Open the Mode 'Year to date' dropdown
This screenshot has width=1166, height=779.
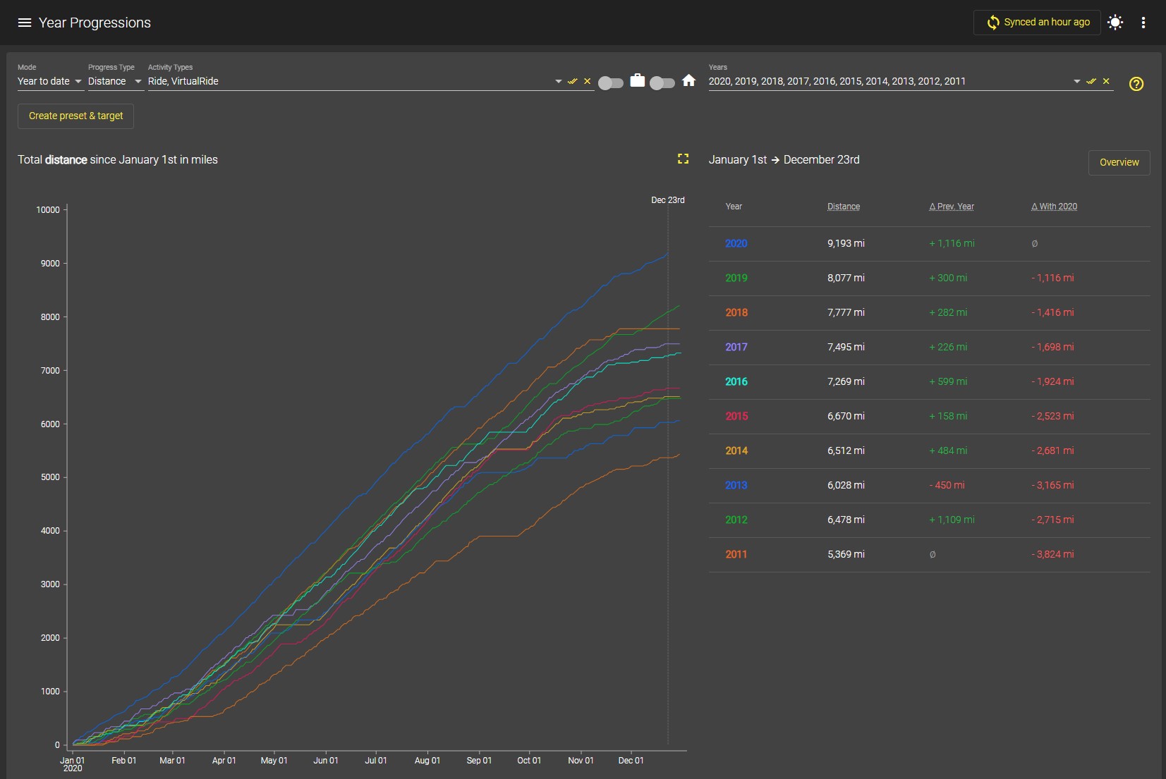(x=49, y=81)
